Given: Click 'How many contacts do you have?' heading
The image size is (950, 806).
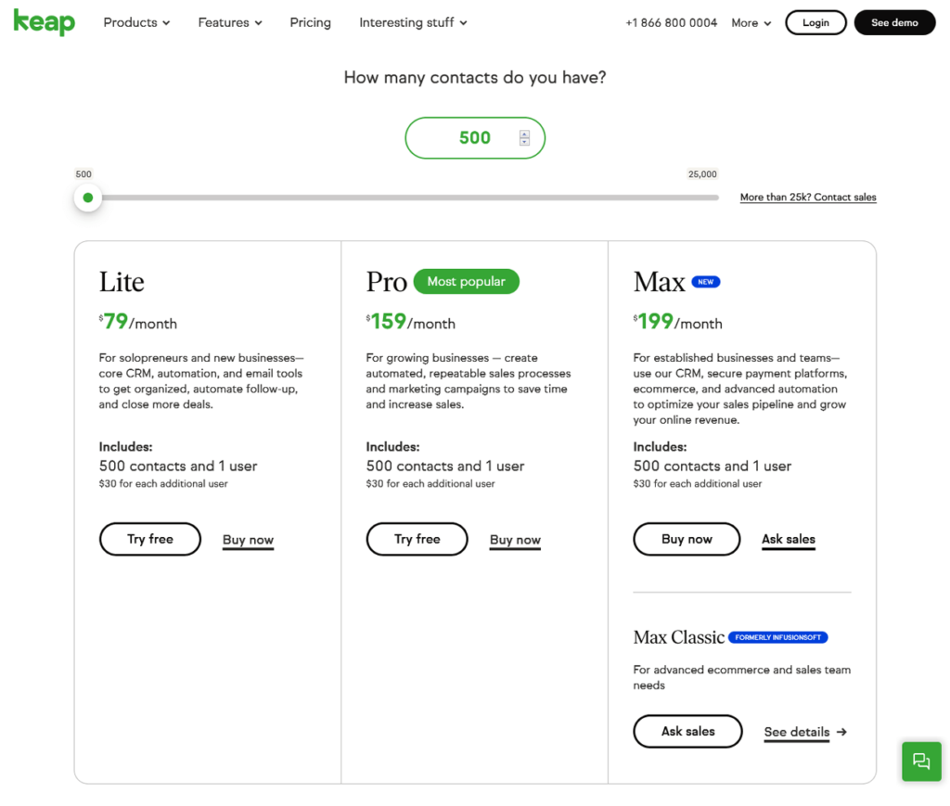Looking at the screenshot, I should [x=475, y=78].
